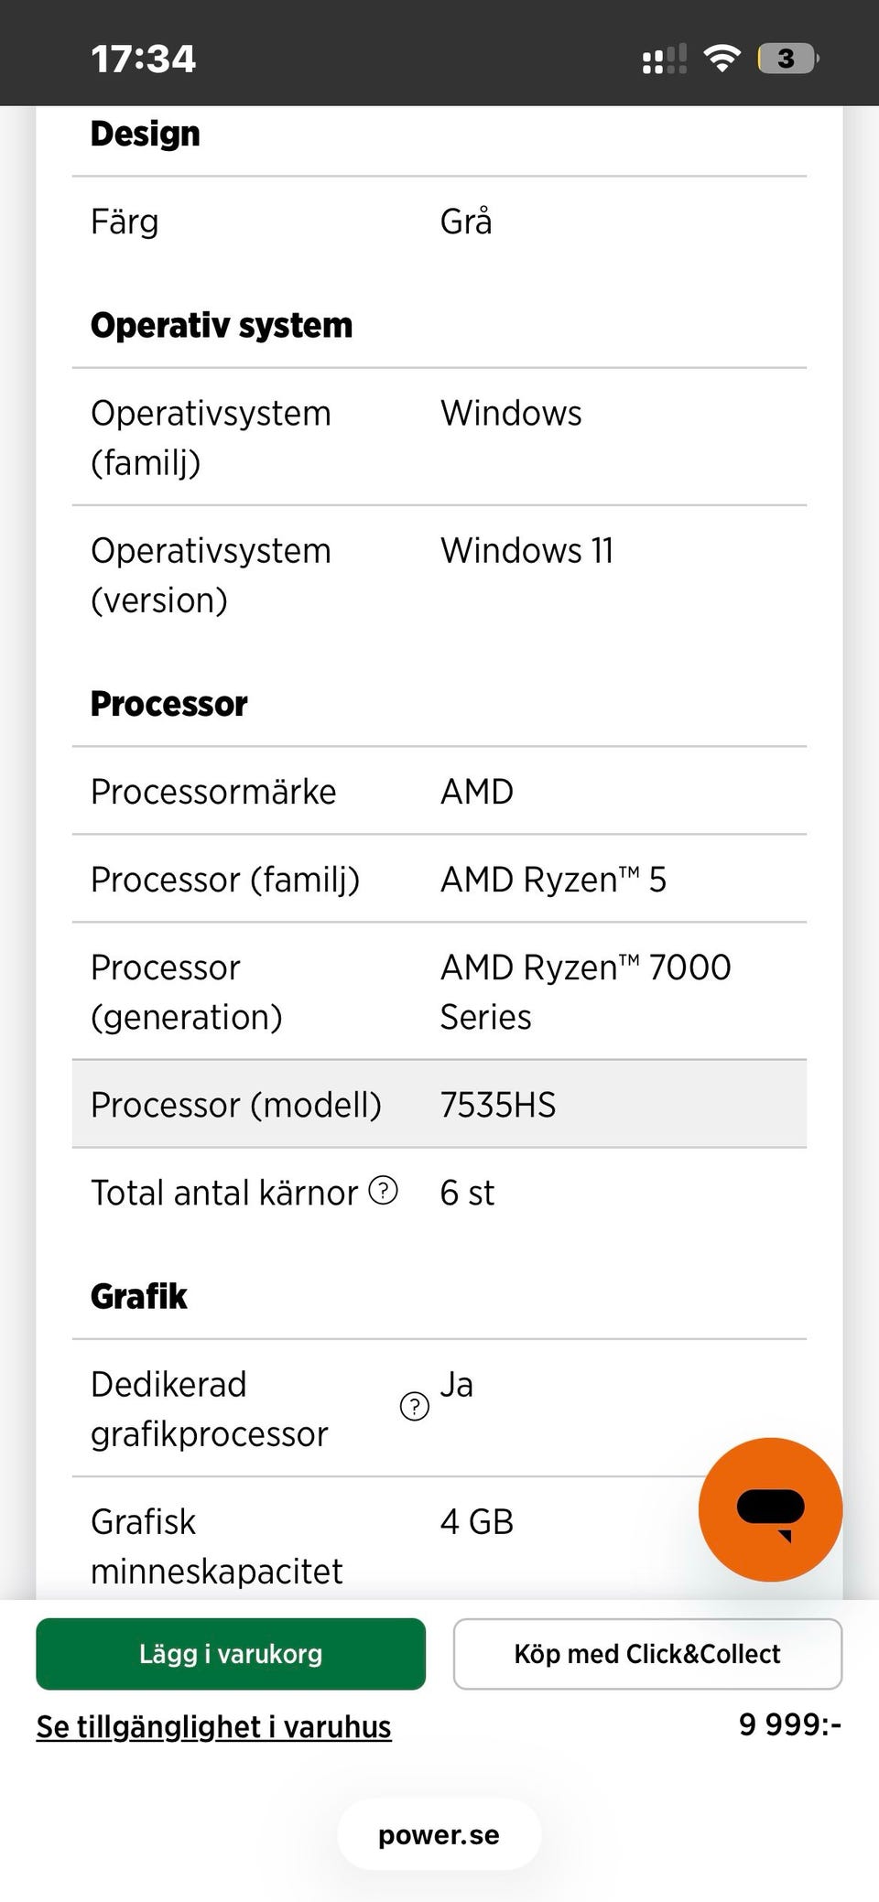Open Se tillgänglighet i varuhus link
Image resolution: width=879 pixels, height=1902 pixels.
pyautogui.click(x=213, y=1727)
